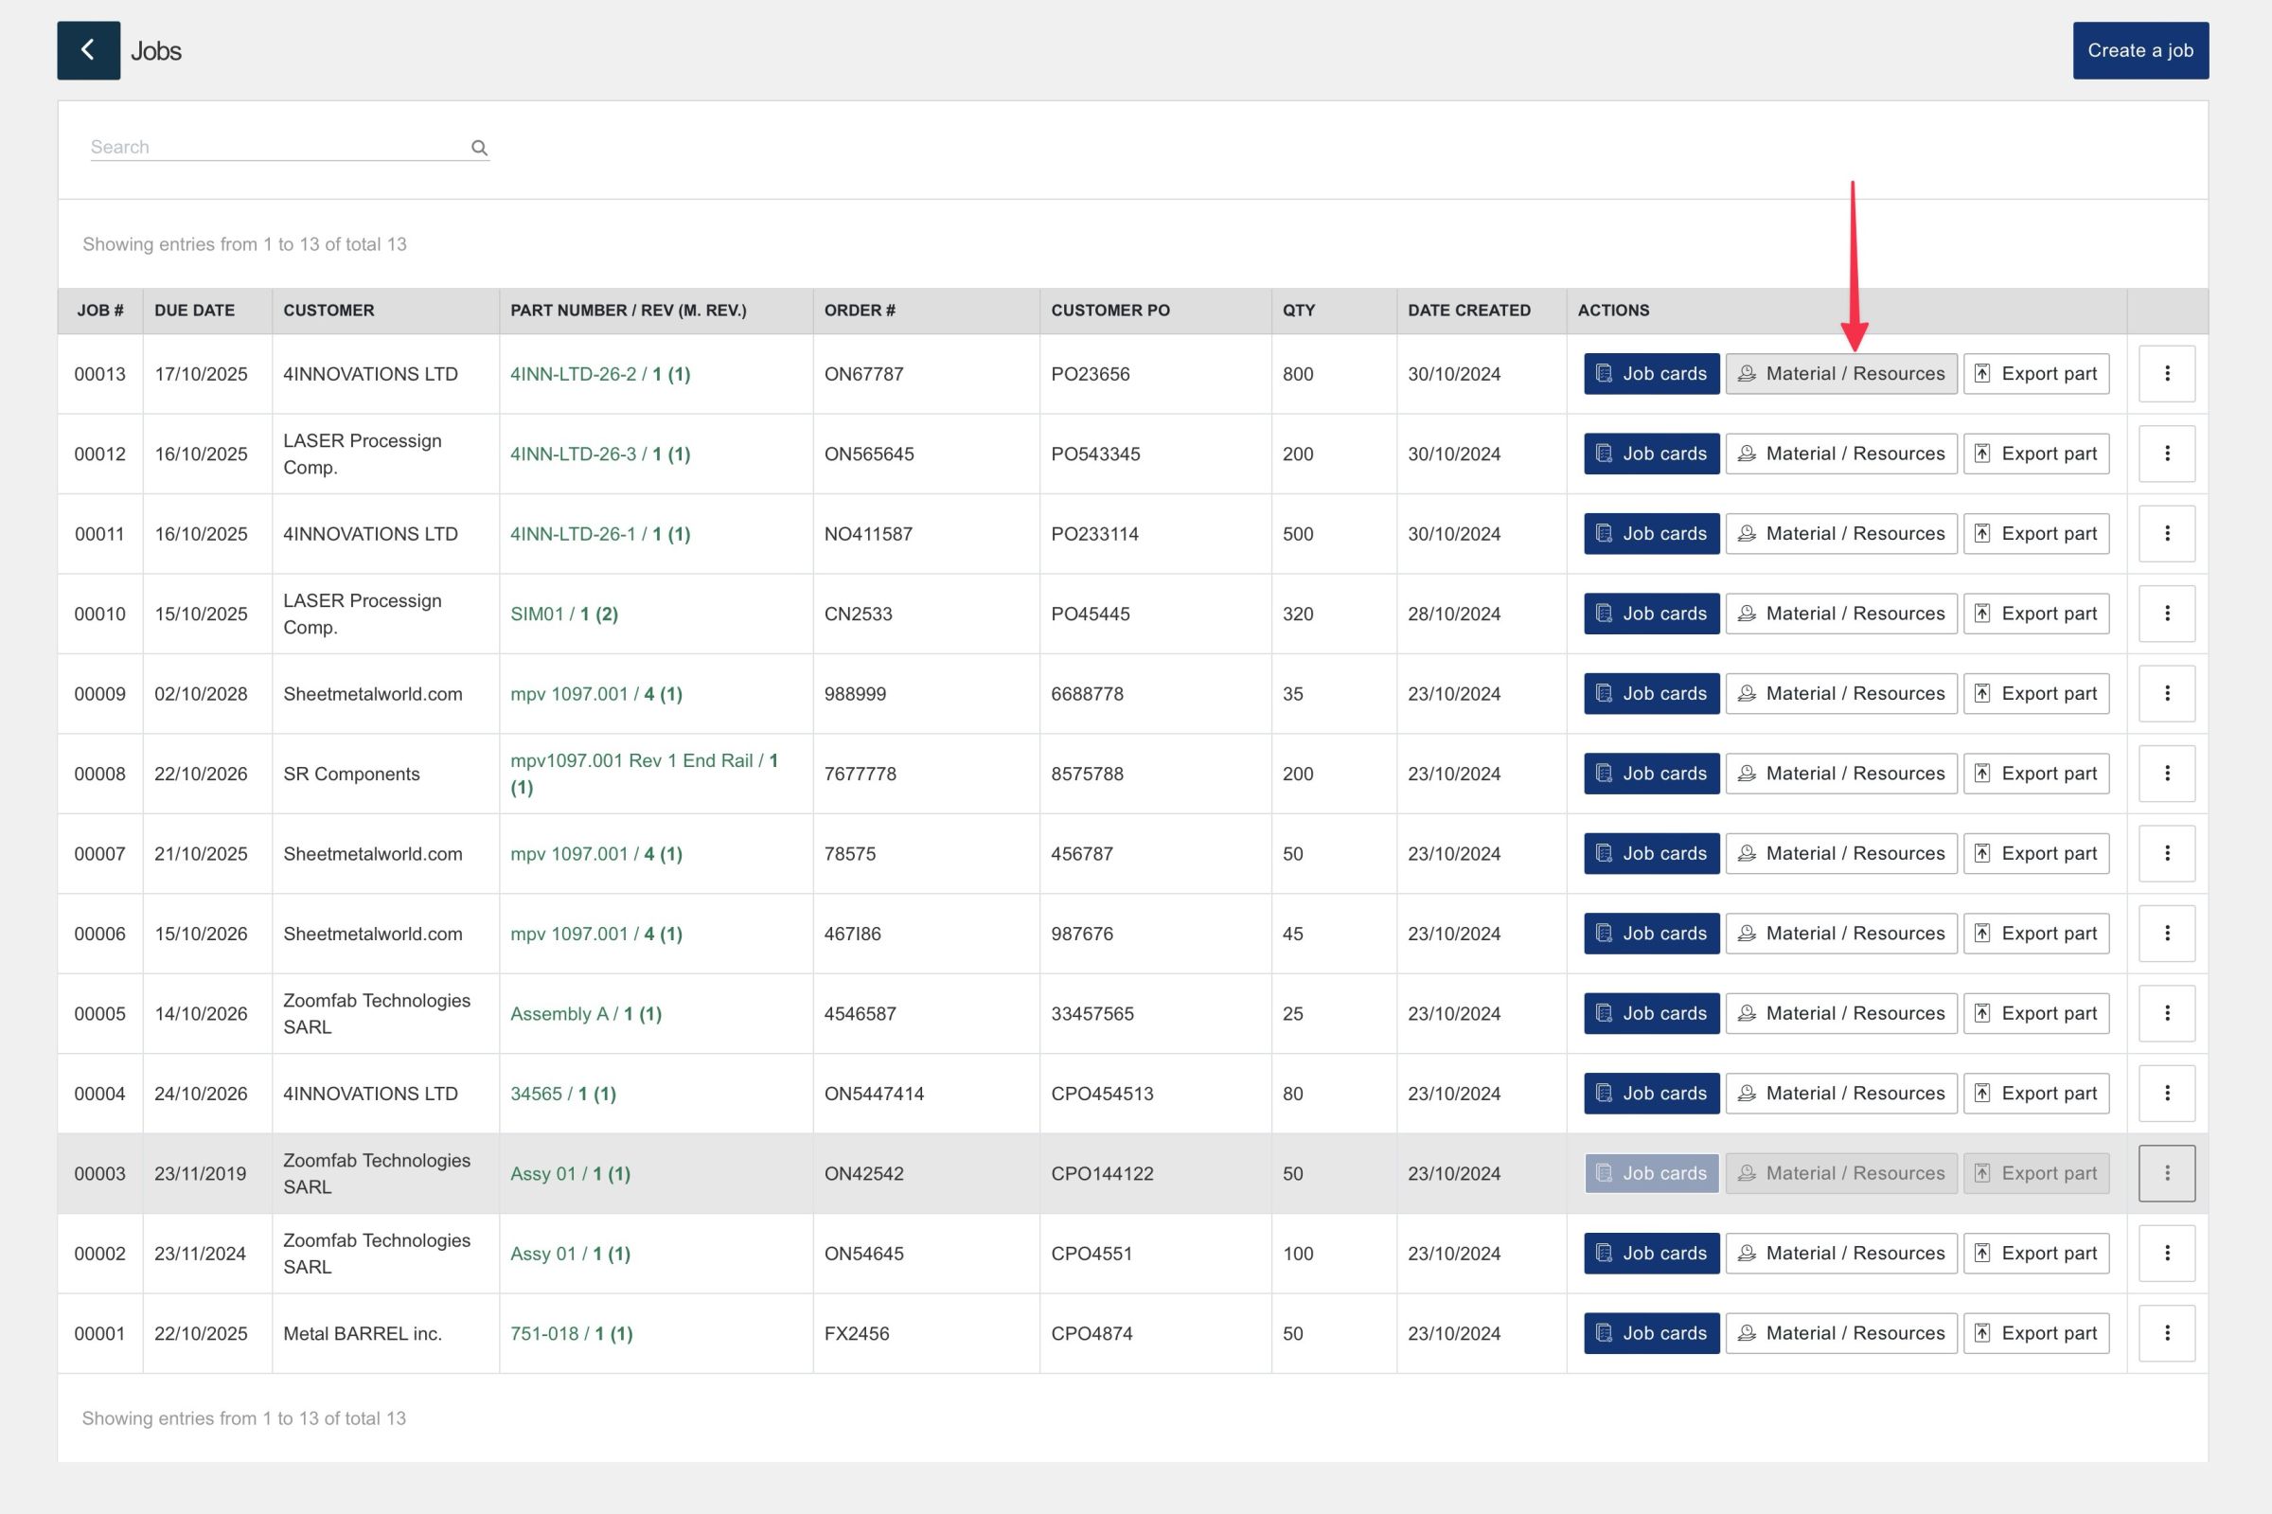
Task: Open three-dot menu for job 00011
Action: pyautogui.click(x=2166, y=533)
